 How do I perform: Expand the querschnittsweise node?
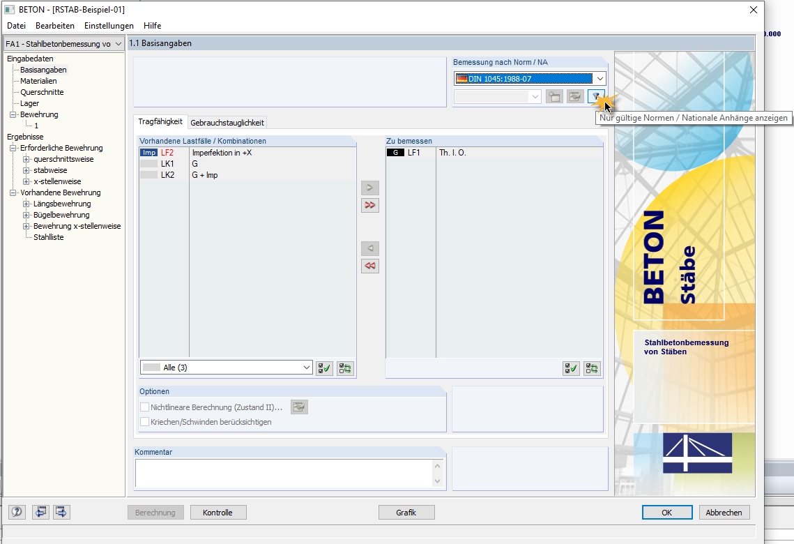point(26,159)
